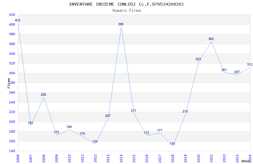Click y-axis value 220
Screen dimensions: 253x164
12,112
